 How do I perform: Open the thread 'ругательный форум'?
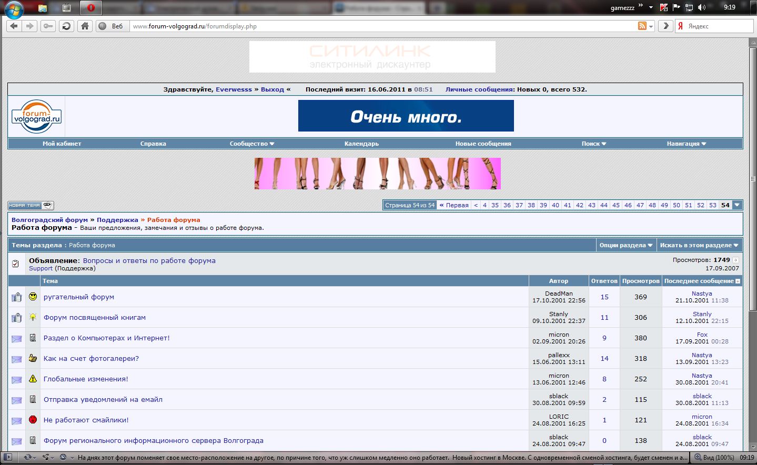tap(79, 297)
